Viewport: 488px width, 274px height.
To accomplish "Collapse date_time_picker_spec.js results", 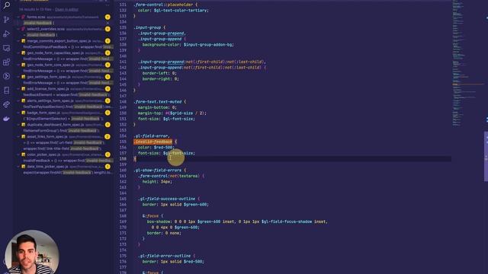I will pos(18,167).
